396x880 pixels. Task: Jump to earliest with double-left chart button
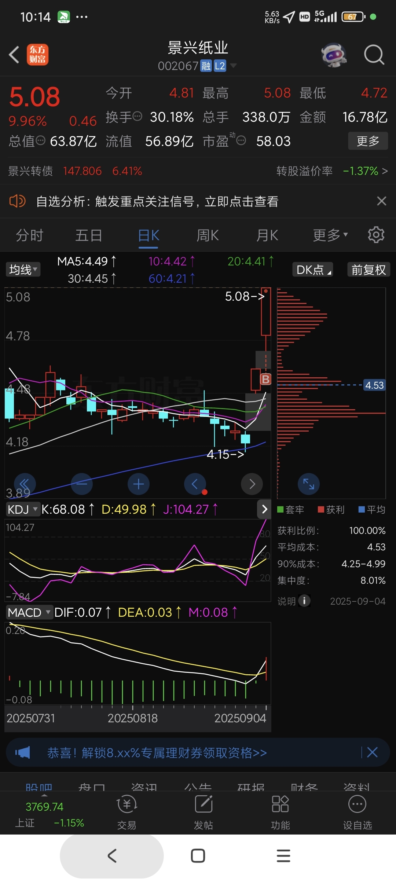(25, 484)
